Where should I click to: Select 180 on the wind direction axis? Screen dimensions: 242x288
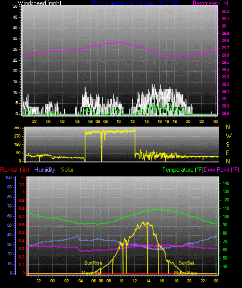(17, 145)
